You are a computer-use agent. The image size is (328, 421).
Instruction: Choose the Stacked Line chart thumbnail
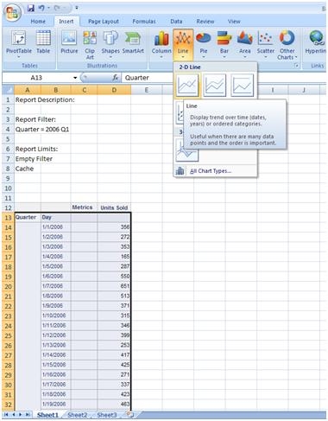pyautogui.click(x=215, y=85)
